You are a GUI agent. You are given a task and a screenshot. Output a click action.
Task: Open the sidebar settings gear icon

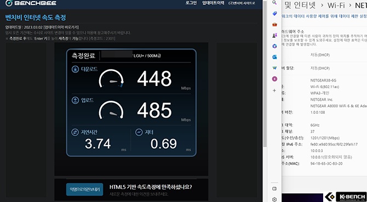point(275,199)
